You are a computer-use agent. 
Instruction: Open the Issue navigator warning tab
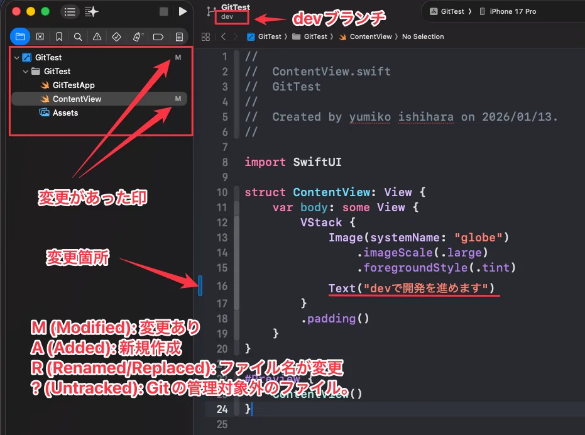[x=97, y=36]
